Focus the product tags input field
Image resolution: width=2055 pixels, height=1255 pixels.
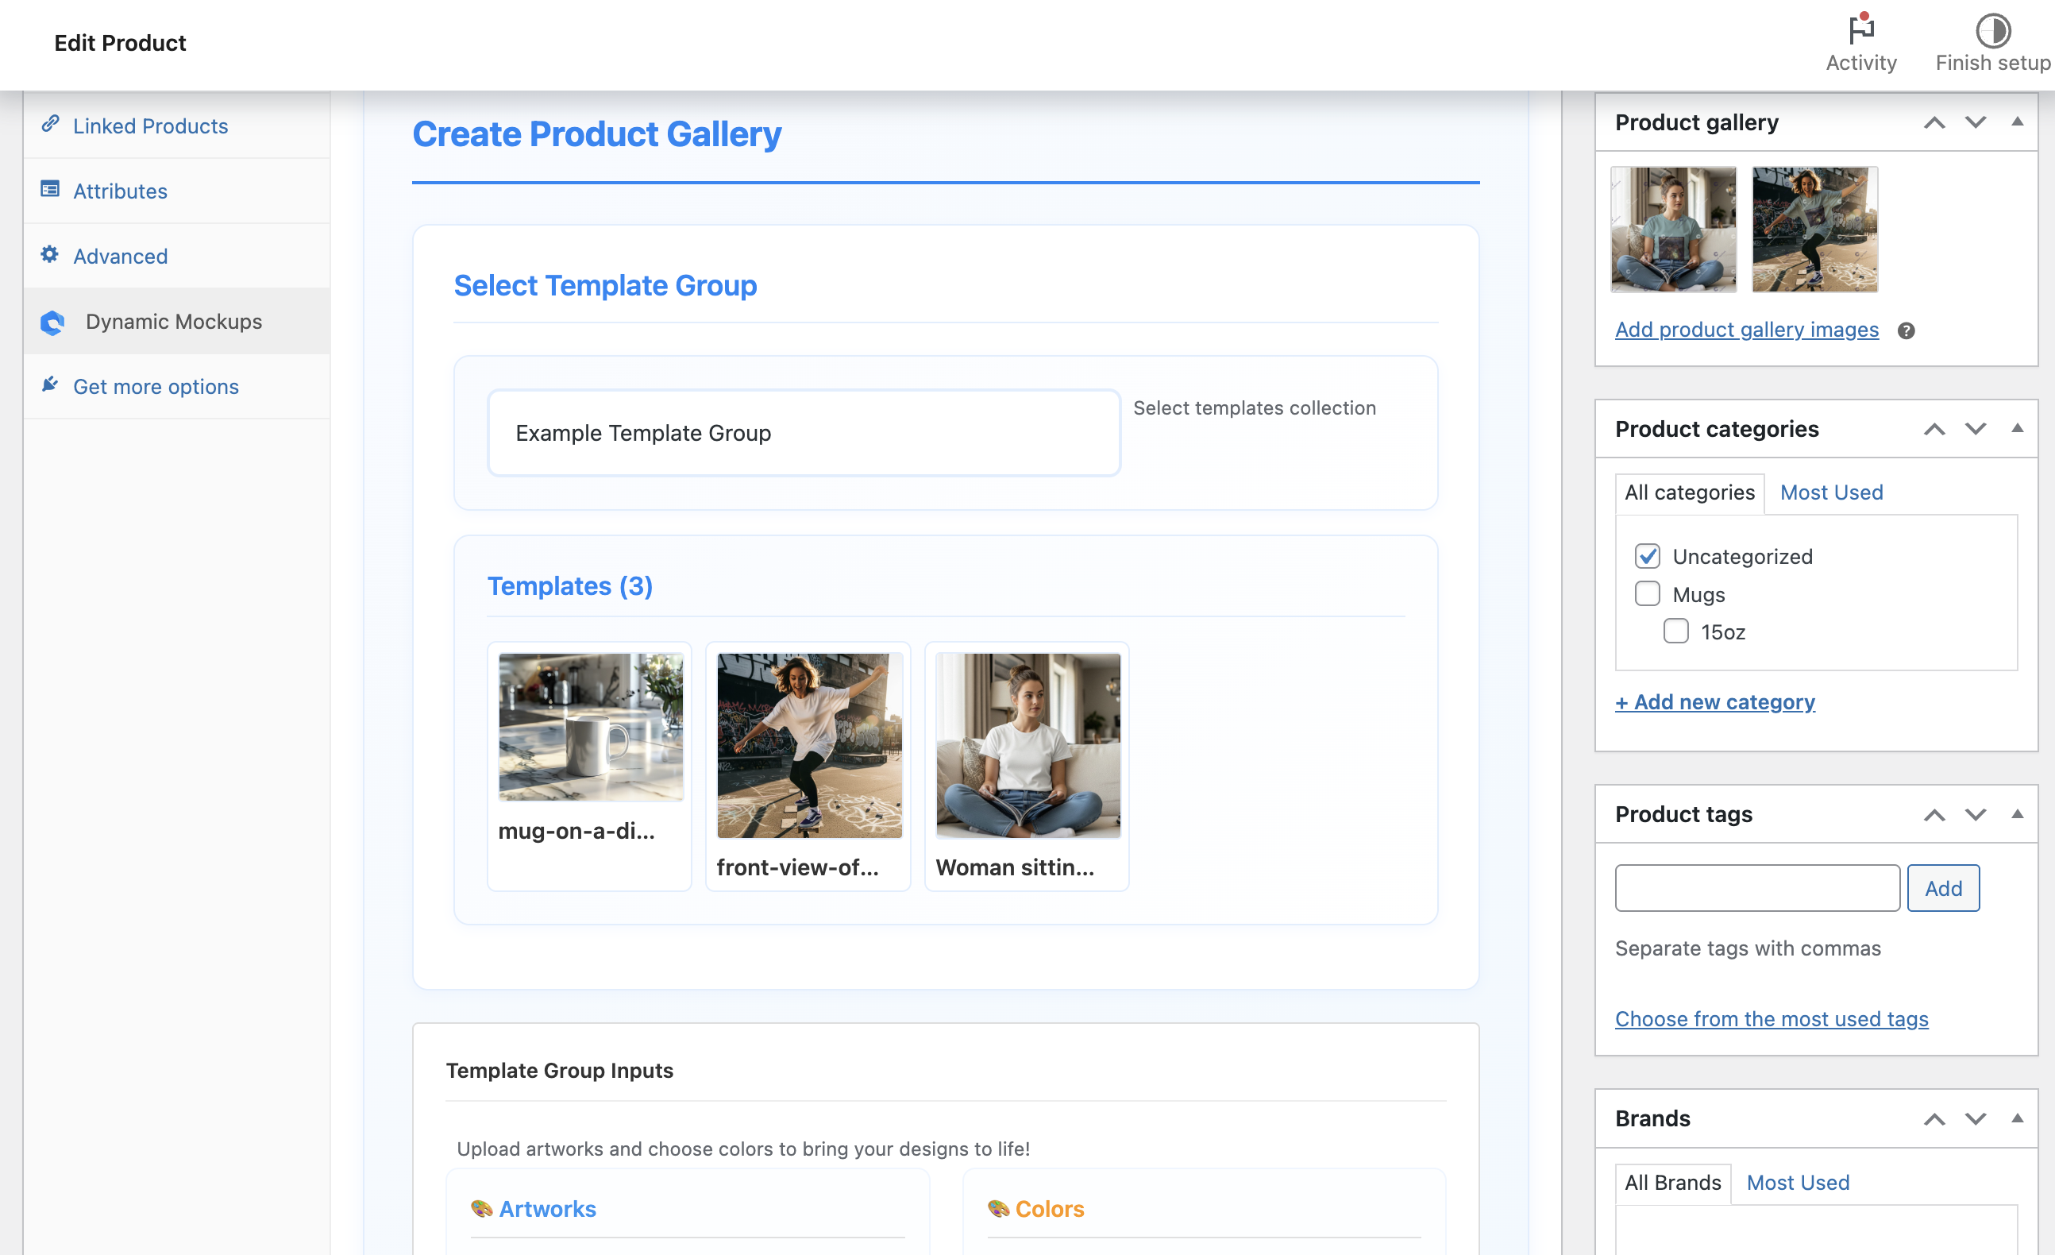[x=1757, y=889]
